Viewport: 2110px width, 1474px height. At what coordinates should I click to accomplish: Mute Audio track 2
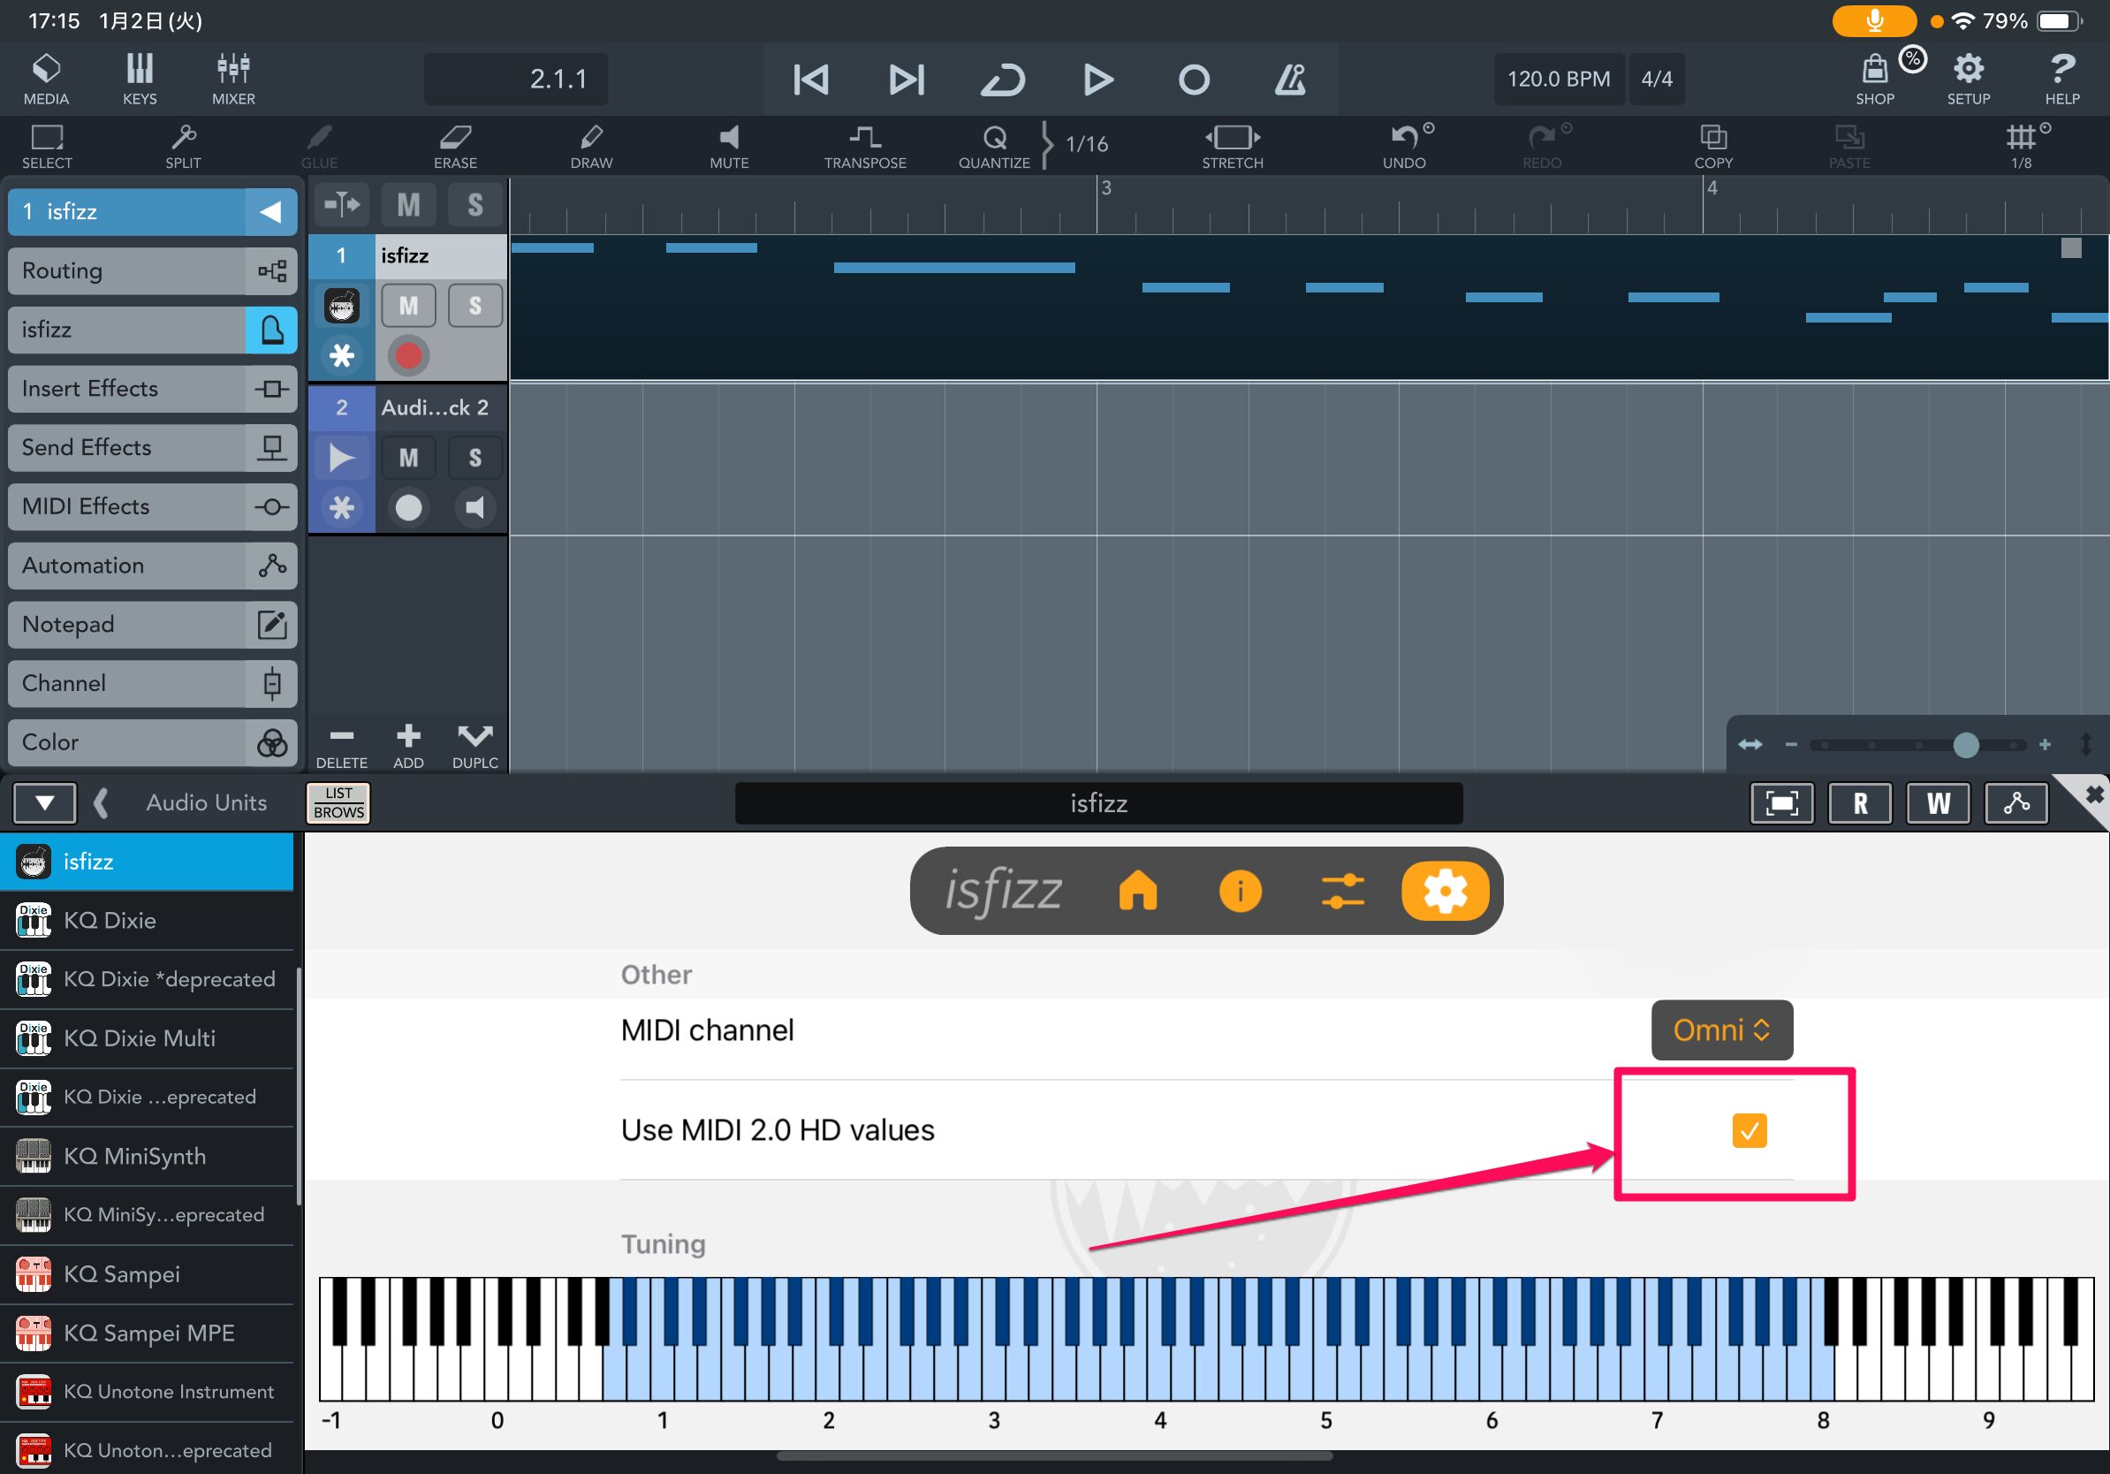[408, 458]
